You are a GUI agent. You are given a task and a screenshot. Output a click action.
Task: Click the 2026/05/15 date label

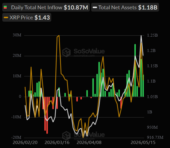(143, 143)
